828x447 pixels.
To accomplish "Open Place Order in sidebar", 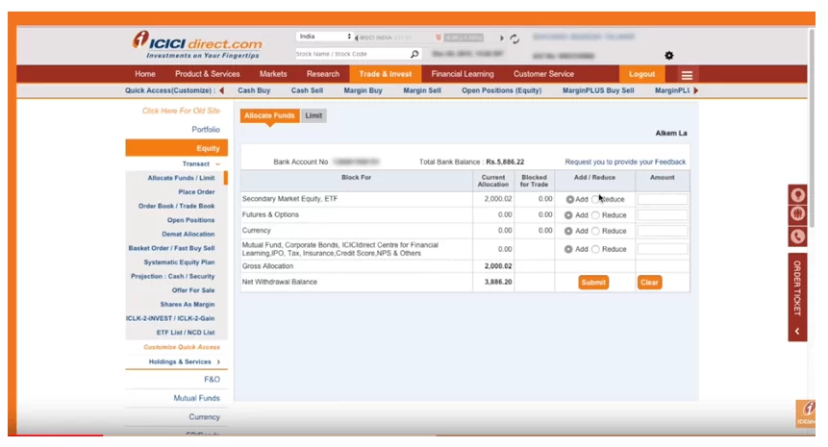I will click(x=196, y=192).
